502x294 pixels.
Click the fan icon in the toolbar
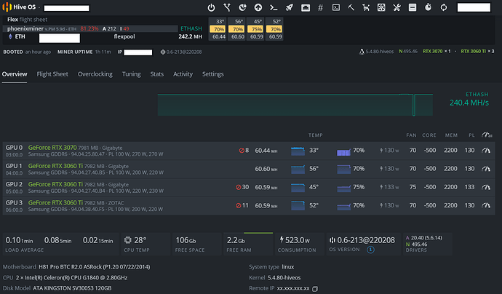(381, 7)
